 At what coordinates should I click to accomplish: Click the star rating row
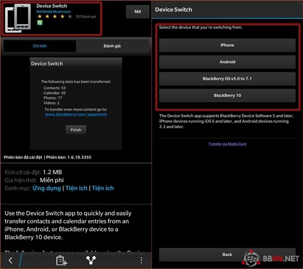click(x=55, y=17)
